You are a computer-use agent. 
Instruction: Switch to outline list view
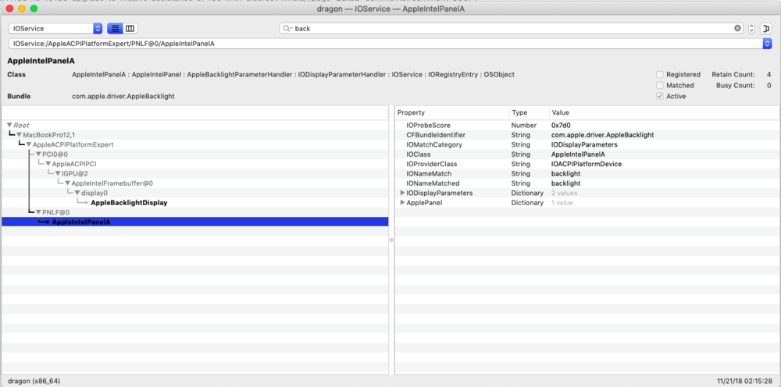tap(115, 28)
